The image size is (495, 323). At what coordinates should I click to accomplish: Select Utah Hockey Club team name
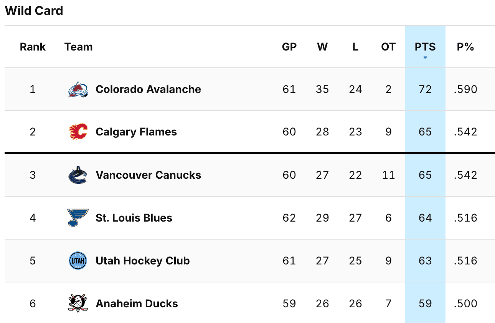[143, 261]
